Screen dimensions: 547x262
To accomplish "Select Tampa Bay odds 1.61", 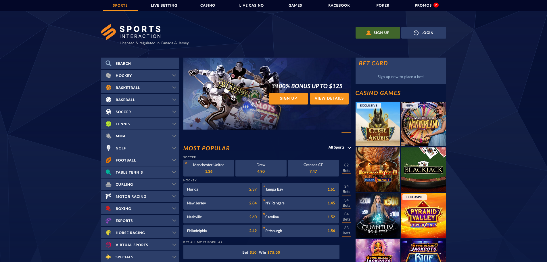I will (x=300, y=189).
